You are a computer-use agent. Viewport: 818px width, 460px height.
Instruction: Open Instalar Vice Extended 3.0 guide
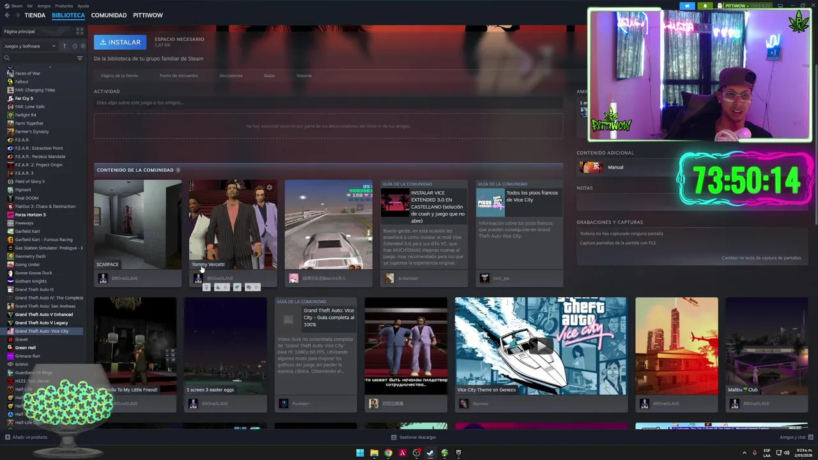424,224
